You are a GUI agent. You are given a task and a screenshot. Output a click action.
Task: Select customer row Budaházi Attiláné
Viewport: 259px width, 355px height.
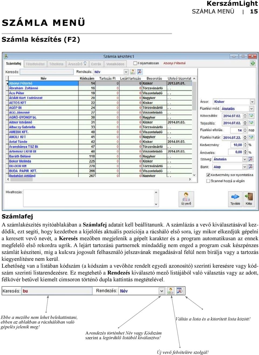pos(100,176)
